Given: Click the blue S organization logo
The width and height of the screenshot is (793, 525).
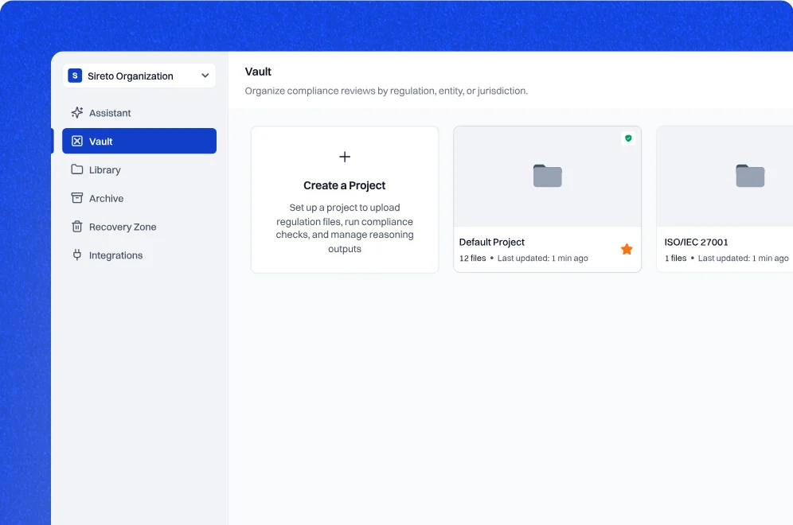Looking at the screenshot, I should point(75,76).
